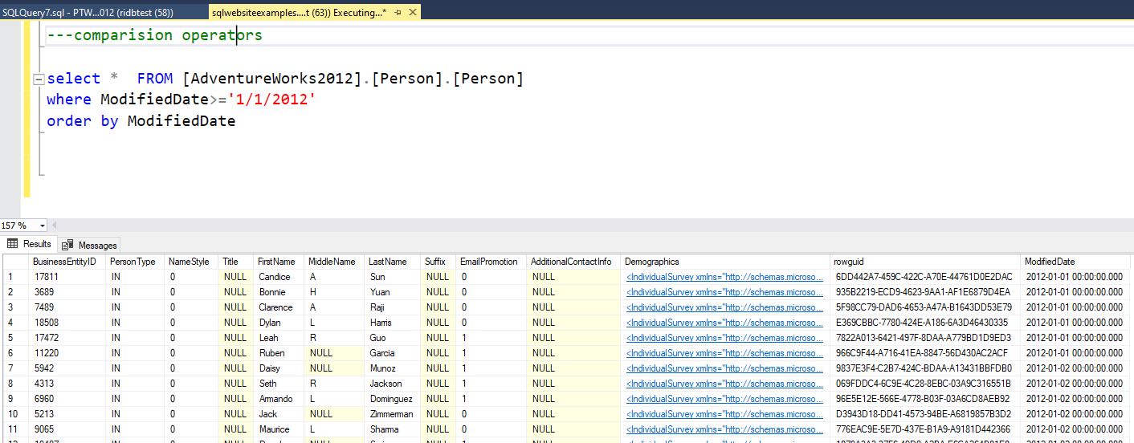This screenshot has width=1134, height=443.
Task: Click the order by ModifiedDate line
Action: tap(141, 122)
